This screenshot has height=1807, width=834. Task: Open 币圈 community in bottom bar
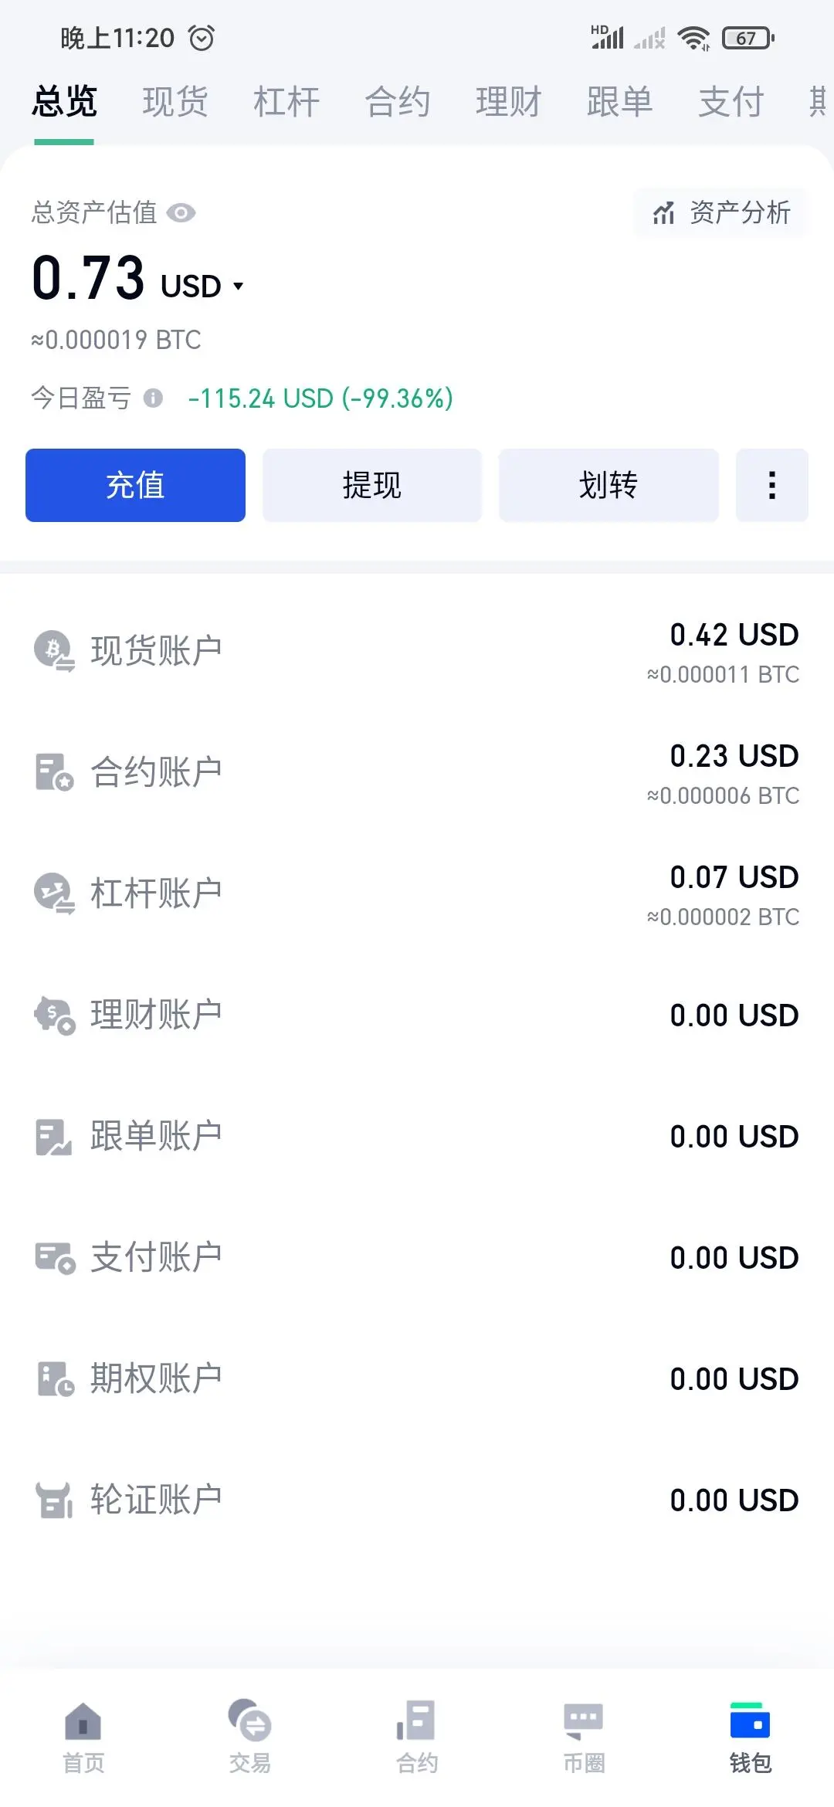click(x=584, y=1737)
